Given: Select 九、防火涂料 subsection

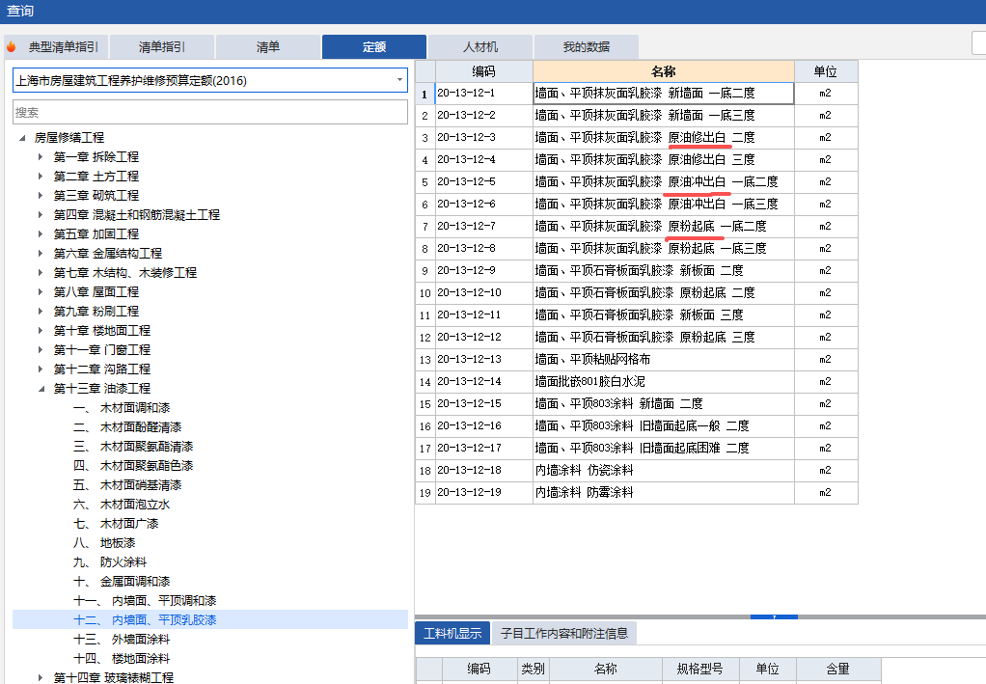Looking at the screenshot, I should [x=110, y=562].
